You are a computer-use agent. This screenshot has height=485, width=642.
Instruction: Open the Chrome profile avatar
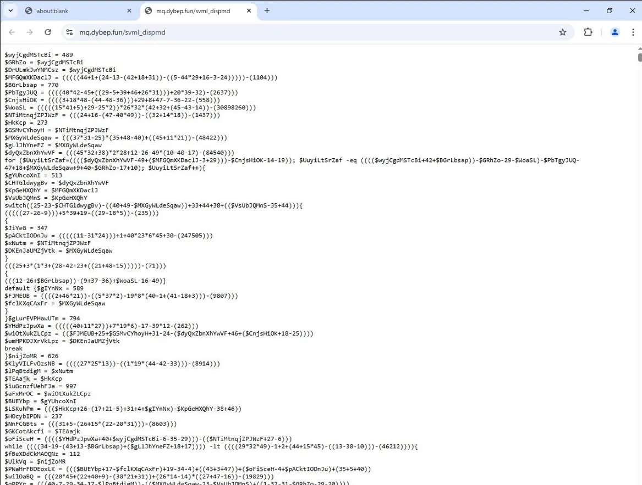(x=614, y=32)
